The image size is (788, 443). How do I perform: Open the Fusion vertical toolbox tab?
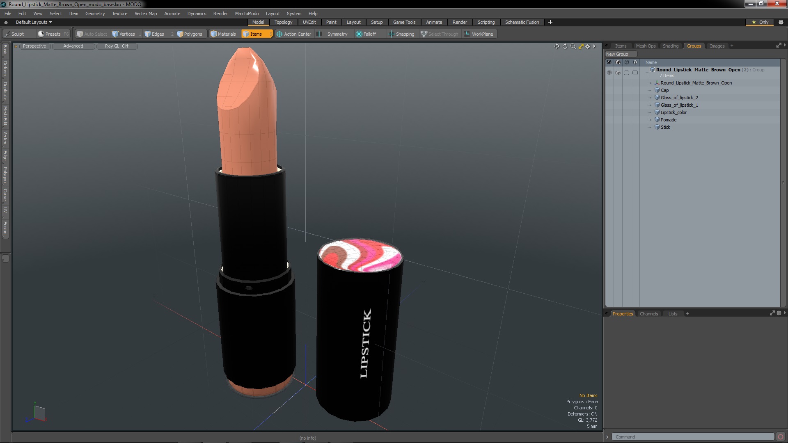click(5, 228)
